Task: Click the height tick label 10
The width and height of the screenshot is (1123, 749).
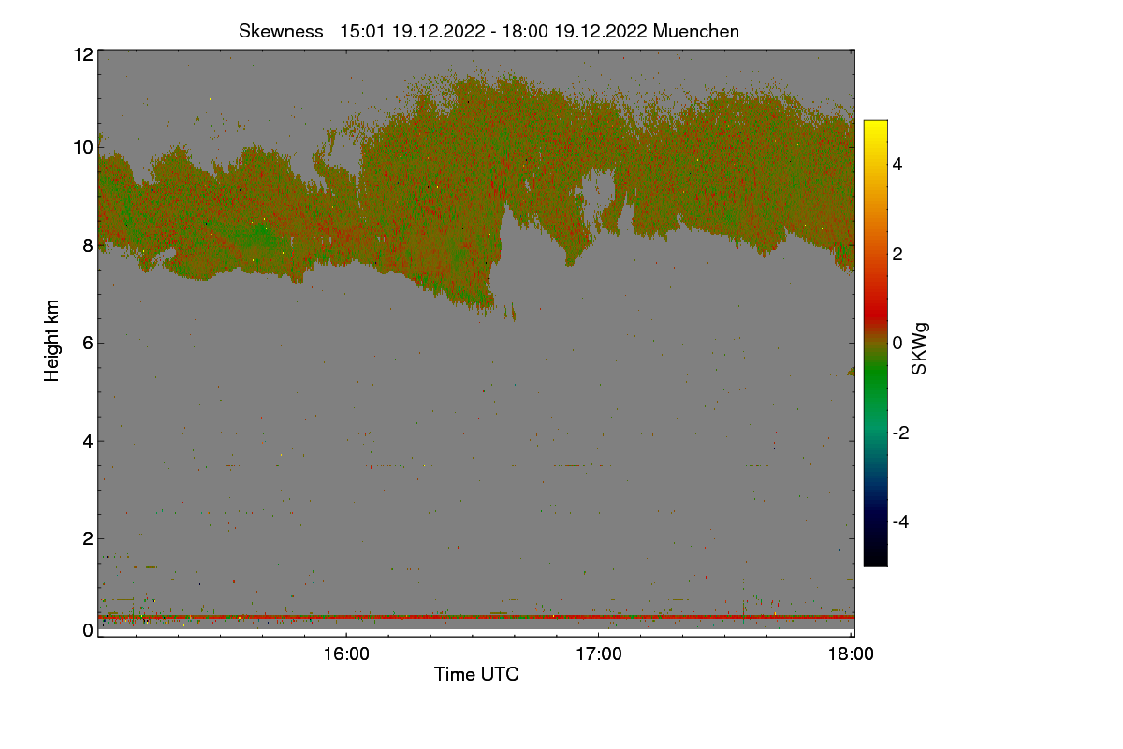Action: tap(82, 147)
